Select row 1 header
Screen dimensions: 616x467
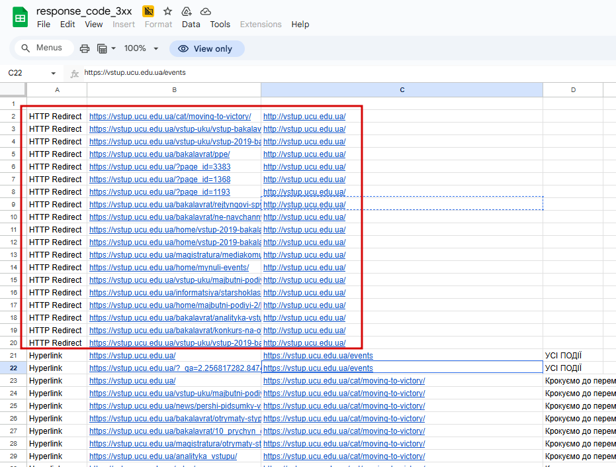[x=13, y=104]
